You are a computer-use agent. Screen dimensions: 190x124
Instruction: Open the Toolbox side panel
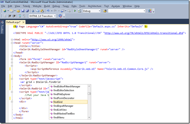coord(2,27)
